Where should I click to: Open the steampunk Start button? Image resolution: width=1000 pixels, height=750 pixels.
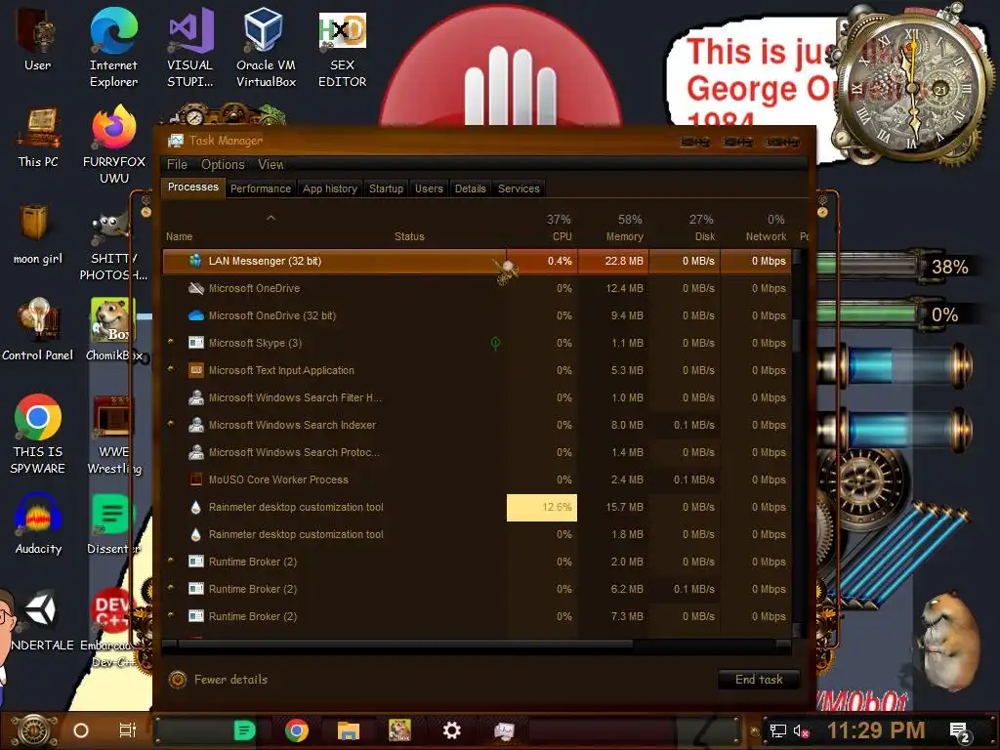(34, 730)
